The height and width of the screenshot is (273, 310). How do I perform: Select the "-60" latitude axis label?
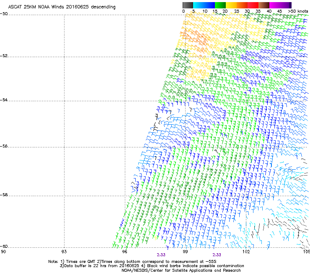pyautogui.click(x=4, y=247)
